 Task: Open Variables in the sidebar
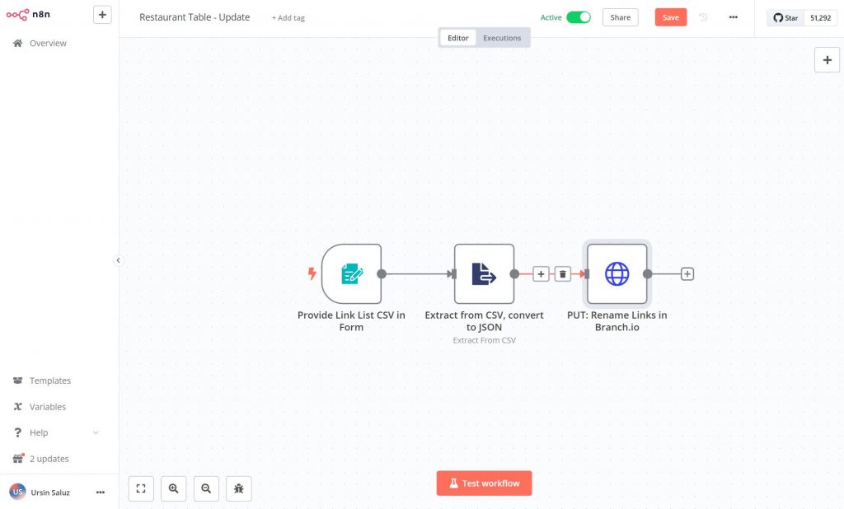click(40, 407)
